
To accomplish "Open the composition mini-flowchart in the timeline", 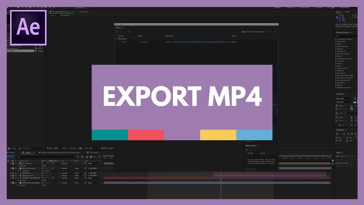I will 78,157.
